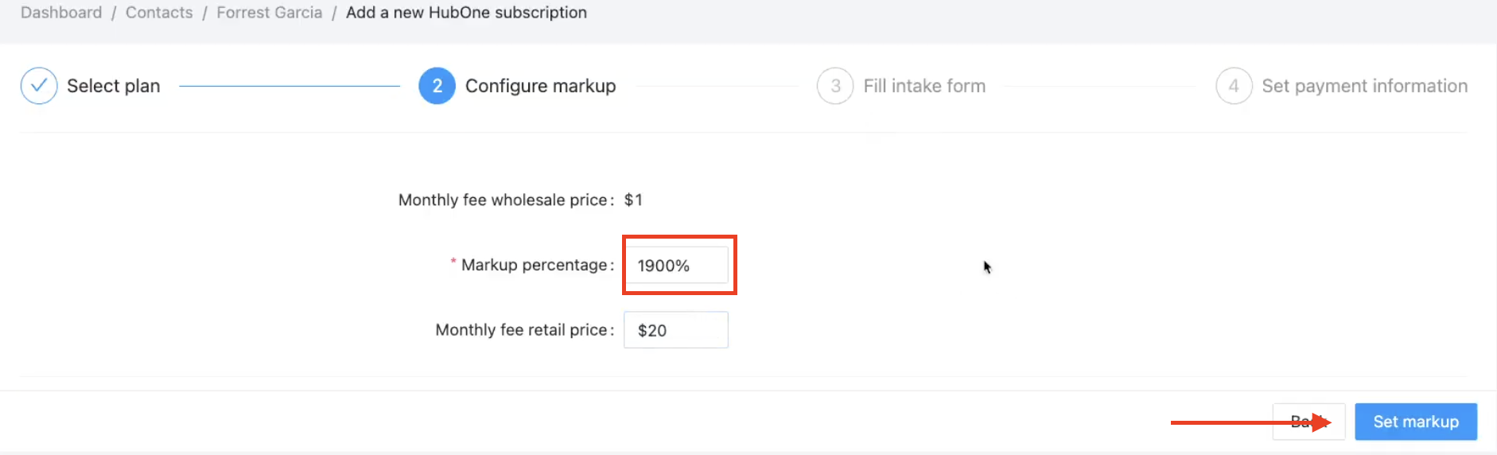Image resolution: width=1497 pixels, height=455 pixels.
Task: Go to the Select plan step label
Action: pos(113,86)
